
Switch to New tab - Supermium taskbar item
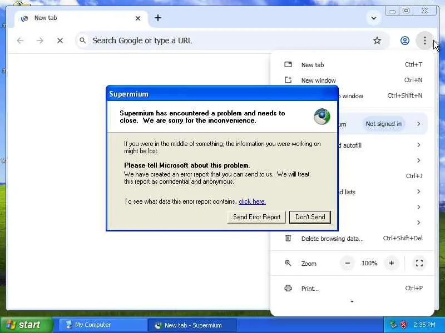coord(193,325)
